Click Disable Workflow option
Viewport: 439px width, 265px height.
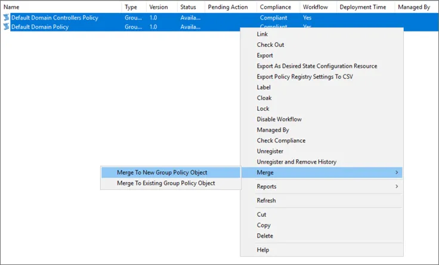[x=279, y=119]
